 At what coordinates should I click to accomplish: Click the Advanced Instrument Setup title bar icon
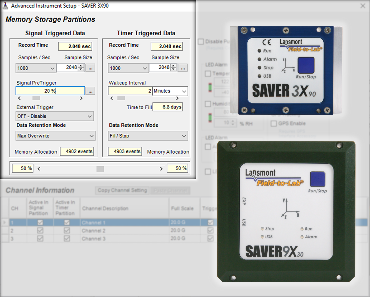(5, 6)
